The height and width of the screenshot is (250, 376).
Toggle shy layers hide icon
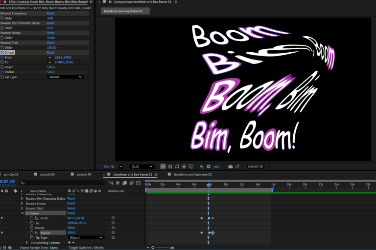click(117, 183)
